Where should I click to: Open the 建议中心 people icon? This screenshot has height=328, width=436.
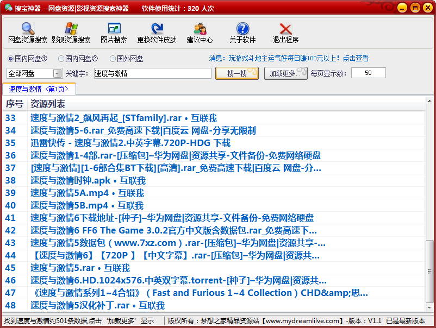click(x=200, y=33)
